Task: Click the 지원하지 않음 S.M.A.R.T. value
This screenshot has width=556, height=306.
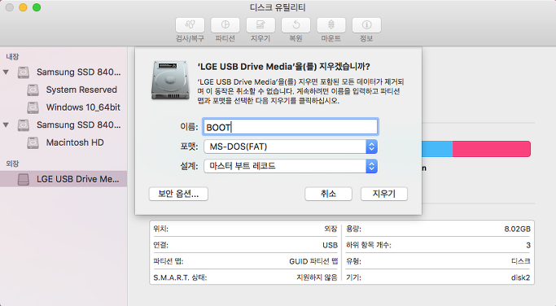Action: tap(317, 278)
